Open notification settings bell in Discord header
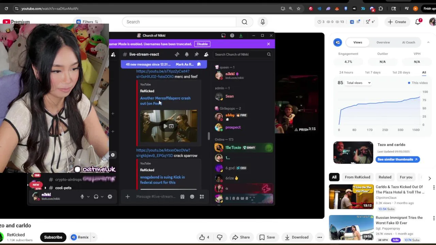 tap(187, 54)
